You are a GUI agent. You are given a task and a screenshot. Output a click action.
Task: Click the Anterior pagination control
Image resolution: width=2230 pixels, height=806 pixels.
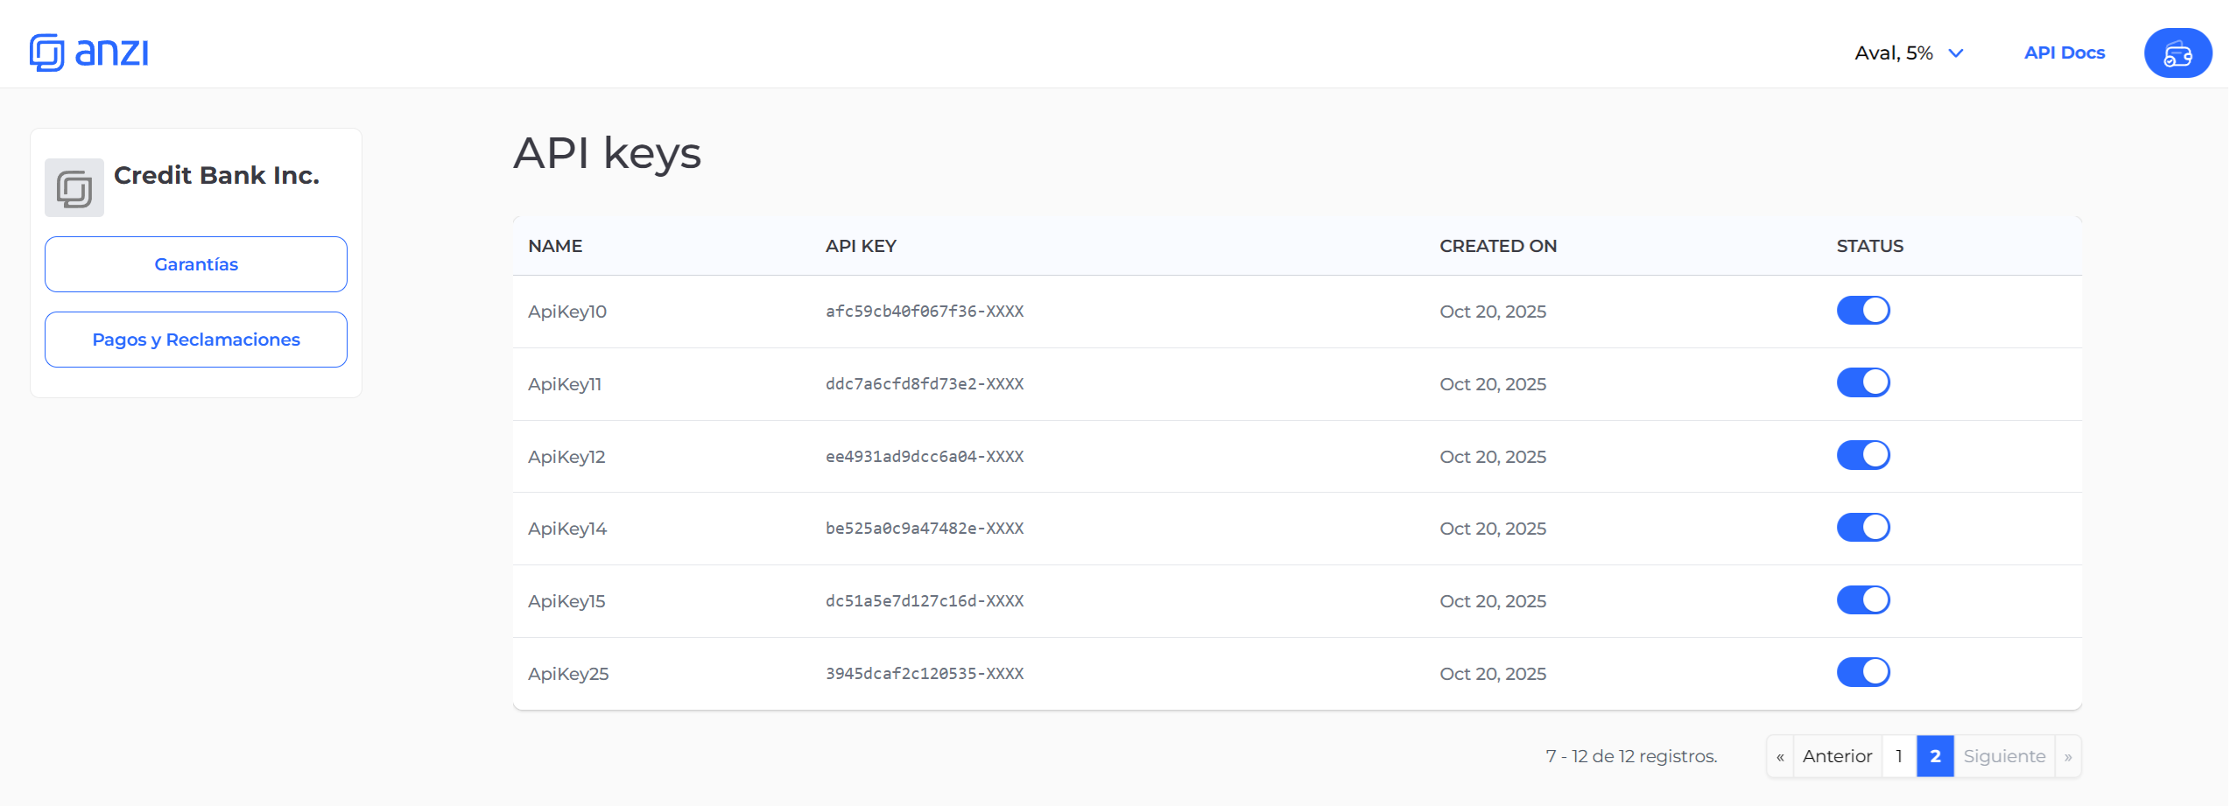(1836, 755)
